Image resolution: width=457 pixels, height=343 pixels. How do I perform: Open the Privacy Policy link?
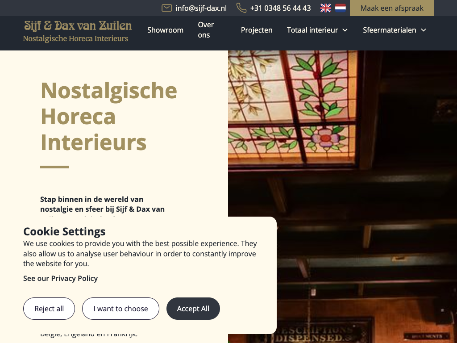coord(60,278)
